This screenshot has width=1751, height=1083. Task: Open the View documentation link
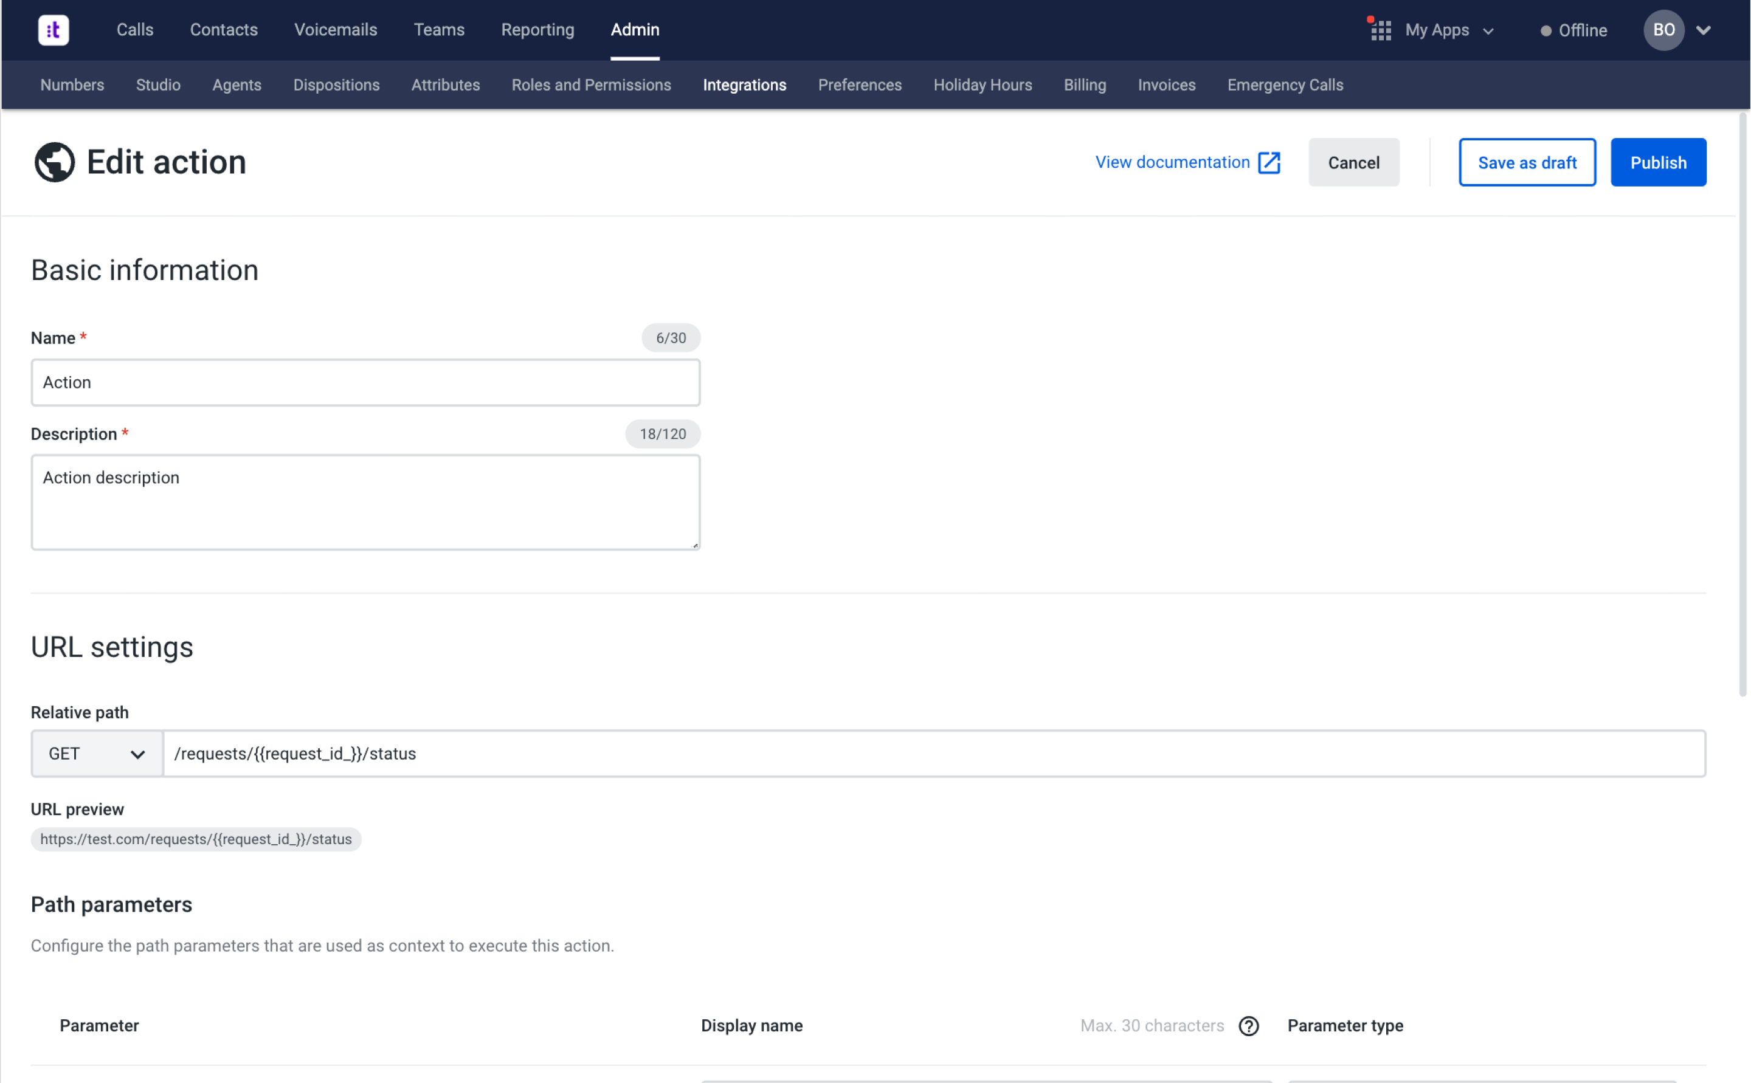1172,163
